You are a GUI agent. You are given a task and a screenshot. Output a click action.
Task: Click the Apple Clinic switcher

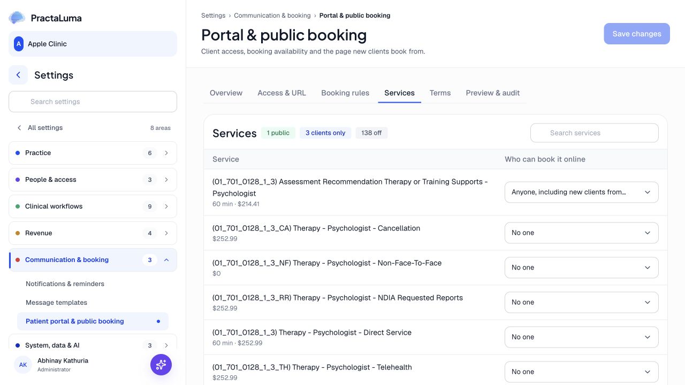(x=93, y=44)
